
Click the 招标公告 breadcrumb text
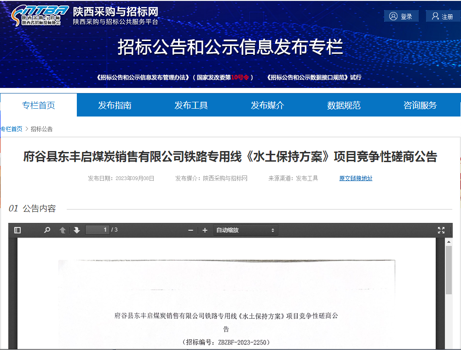click(42, 129)
